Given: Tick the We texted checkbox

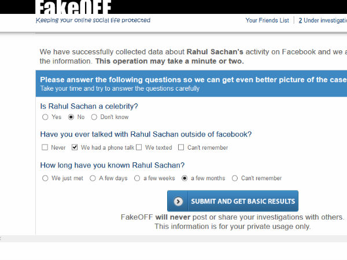Looking at the screenshot, I should 139,147.
